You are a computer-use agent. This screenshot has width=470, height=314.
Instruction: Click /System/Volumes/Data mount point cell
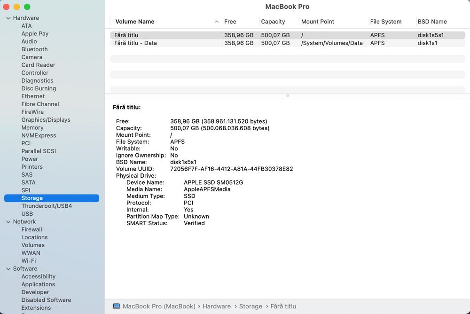tap(332, 43)
